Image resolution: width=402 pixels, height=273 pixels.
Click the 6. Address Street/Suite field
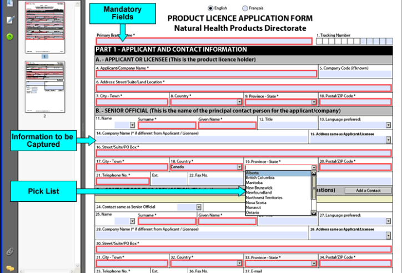(x=244, y=88)
